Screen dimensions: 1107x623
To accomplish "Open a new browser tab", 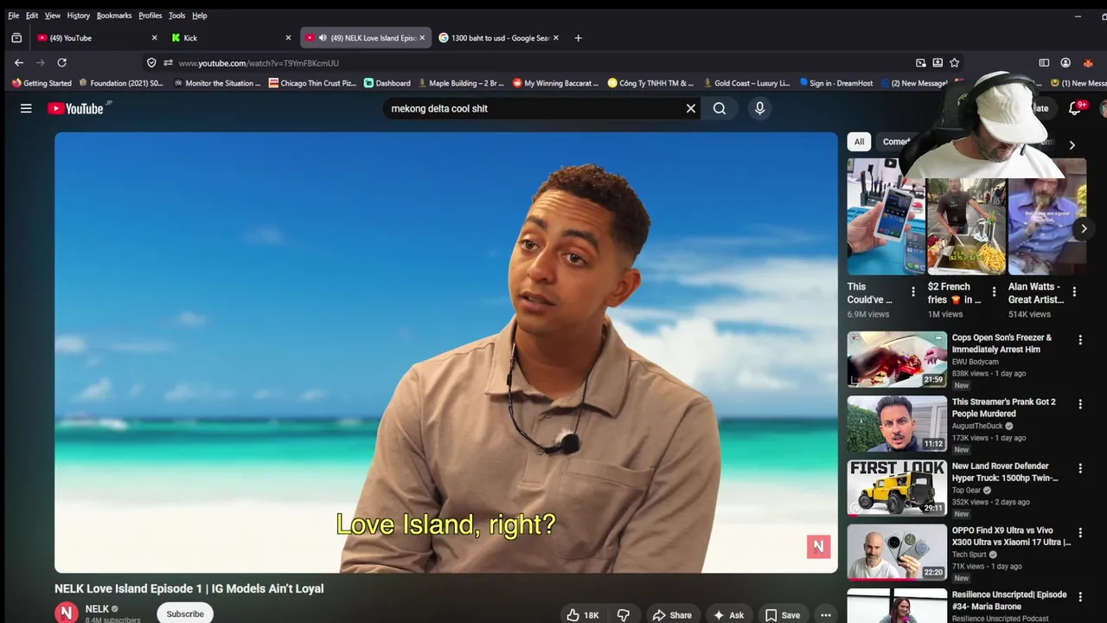I will 578,37.
